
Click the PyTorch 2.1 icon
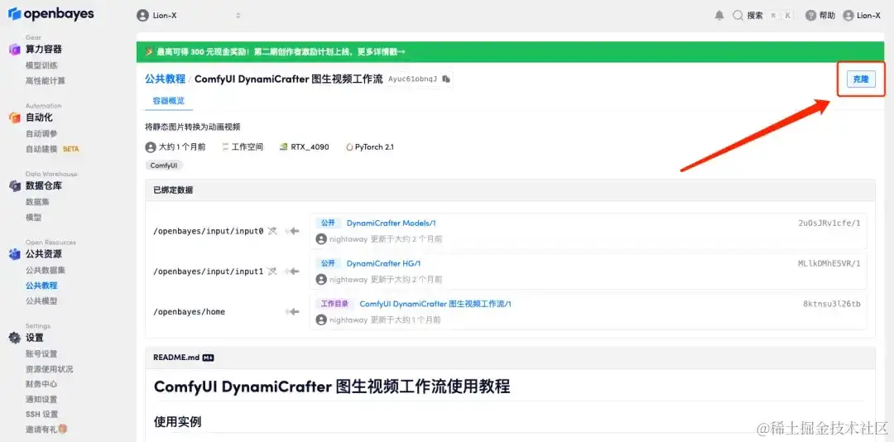[x=349, y=147]
